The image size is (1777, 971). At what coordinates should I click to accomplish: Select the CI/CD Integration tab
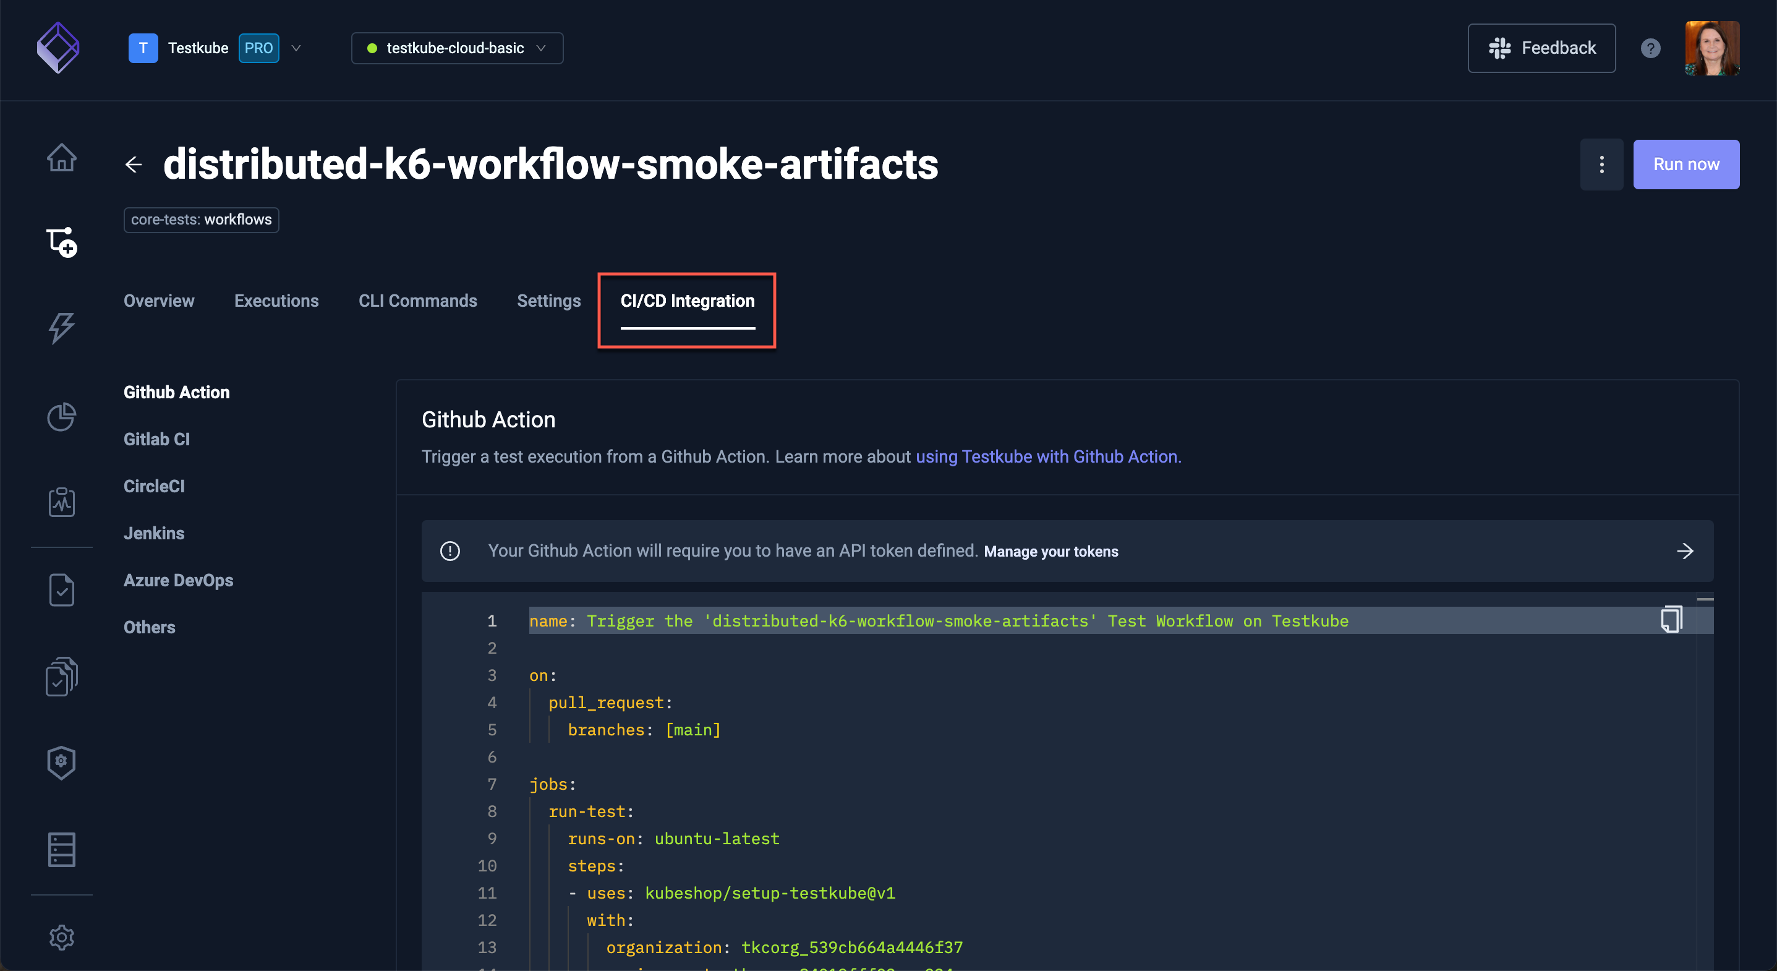pyautogui.click(x=687, y=301)
